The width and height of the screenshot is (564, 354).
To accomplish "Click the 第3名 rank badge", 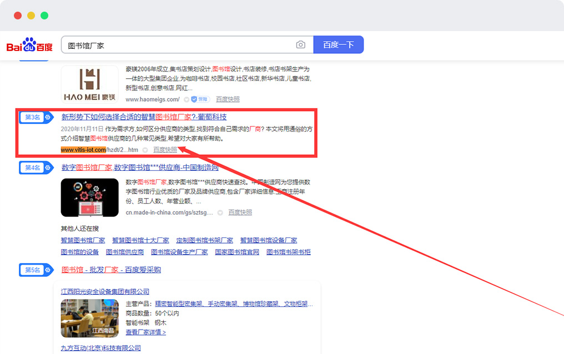I will tap(36, 117).
